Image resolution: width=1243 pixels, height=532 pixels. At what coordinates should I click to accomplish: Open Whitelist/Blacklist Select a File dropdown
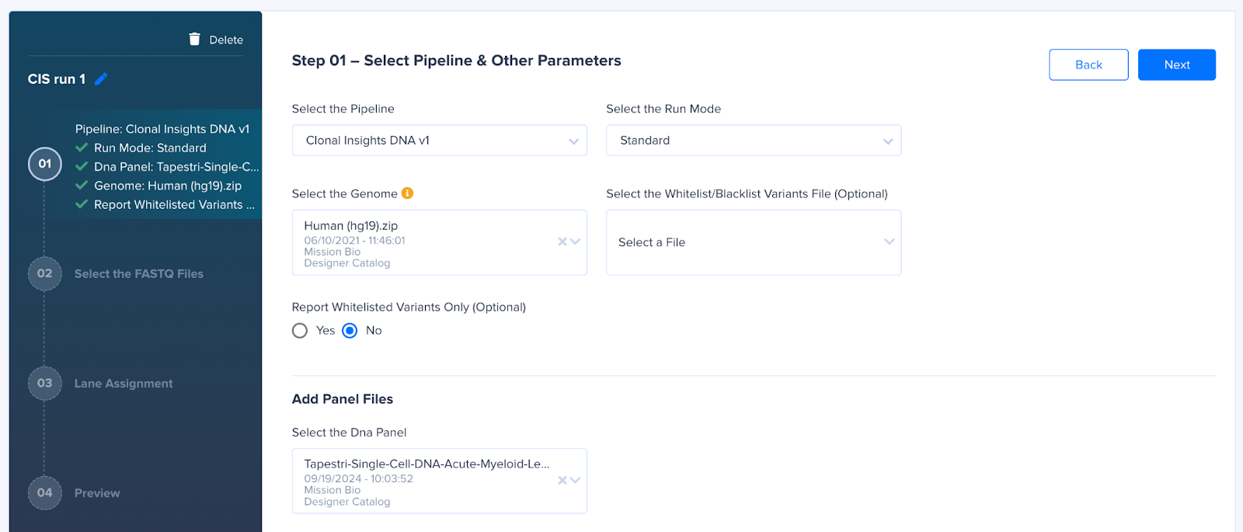click(754, 242)
